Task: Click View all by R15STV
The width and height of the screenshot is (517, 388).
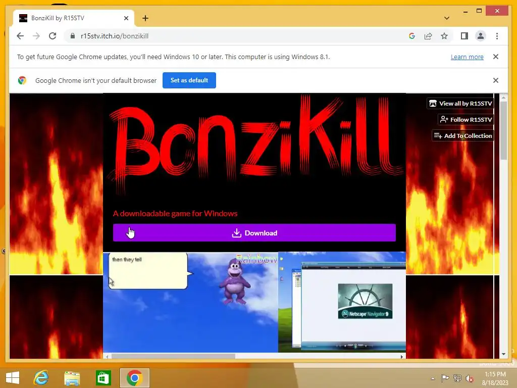Action: (460, 103)
